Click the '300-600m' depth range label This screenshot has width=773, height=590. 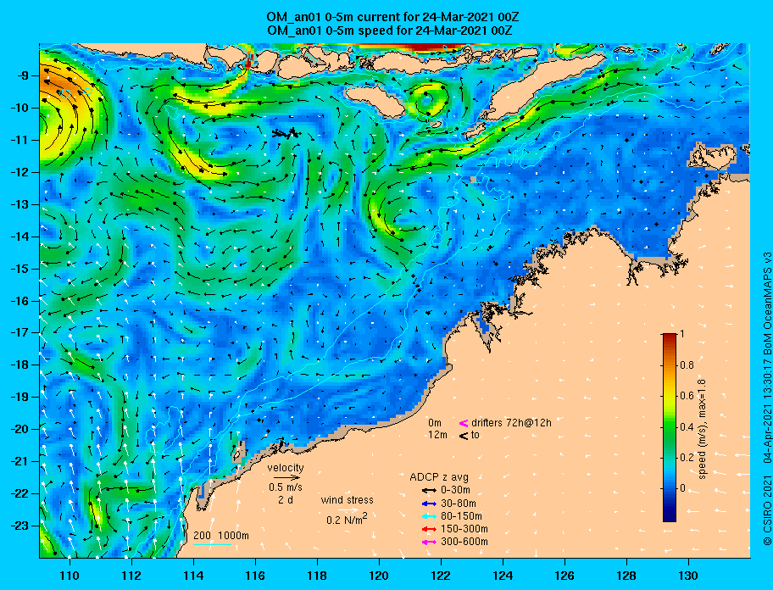coord(464,543)
